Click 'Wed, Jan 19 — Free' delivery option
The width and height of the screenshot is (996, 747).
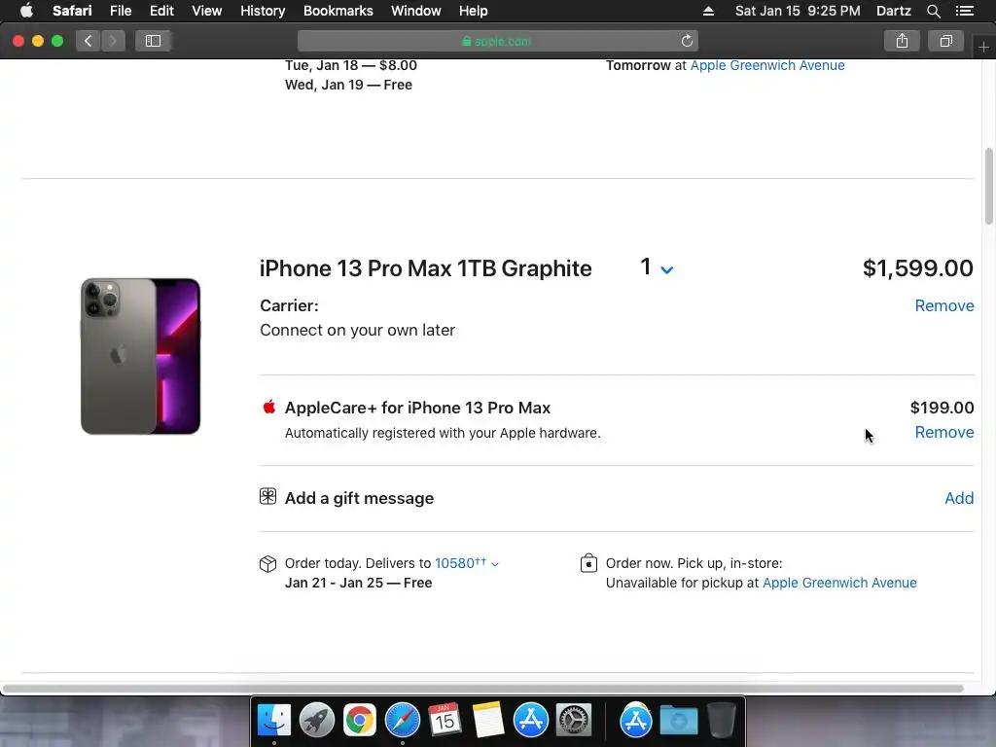coord(348,85)
